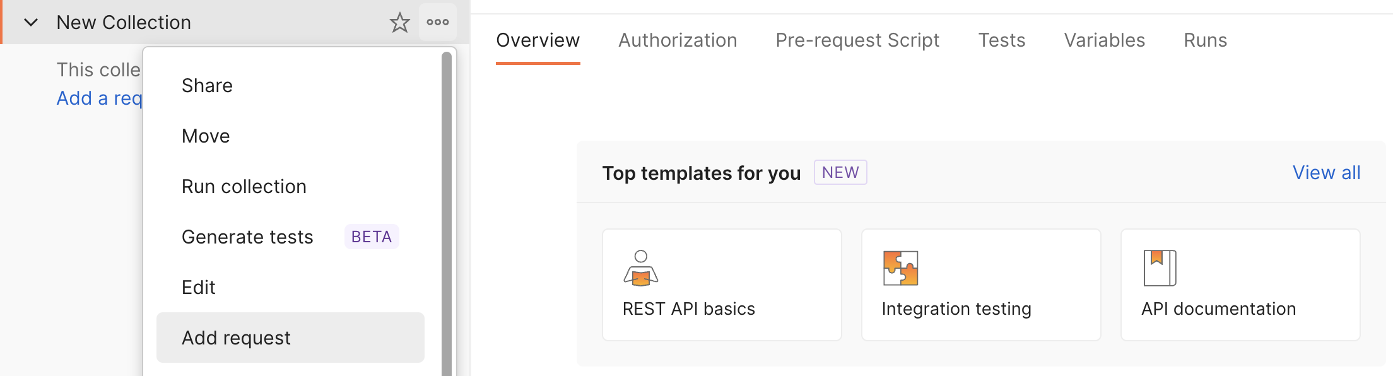
Task: Switch to the Tests tab
Action: [1002, 40]
